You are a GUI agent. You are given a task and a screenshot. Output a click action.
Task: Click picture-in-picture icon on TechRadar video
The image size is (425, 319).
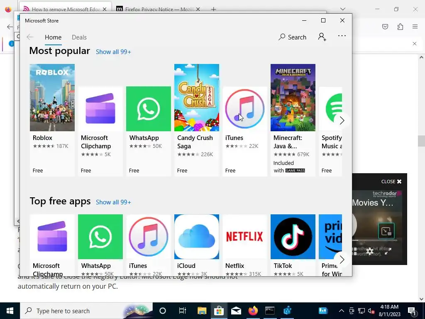[386, 231]
